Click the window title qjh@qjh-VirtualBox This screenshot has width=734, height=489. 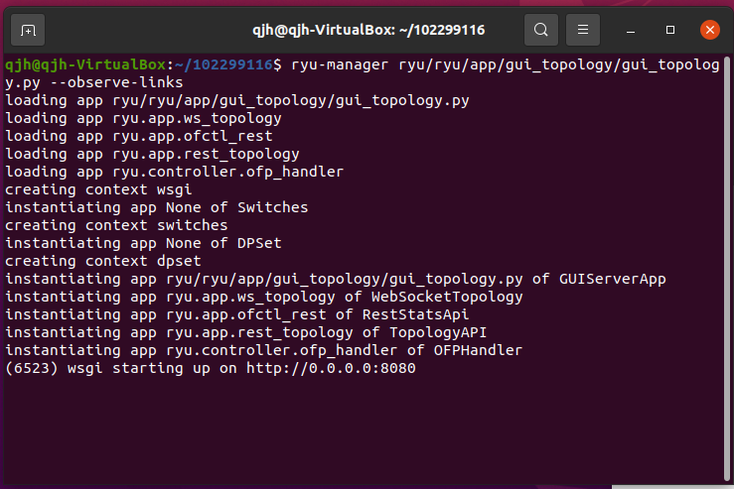point(367,30)
